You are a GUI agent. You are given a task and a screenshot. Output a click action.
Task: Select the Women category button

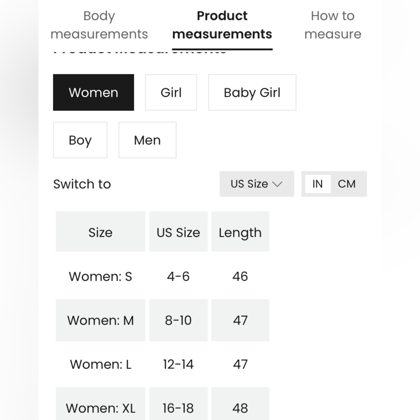[94, 92]
